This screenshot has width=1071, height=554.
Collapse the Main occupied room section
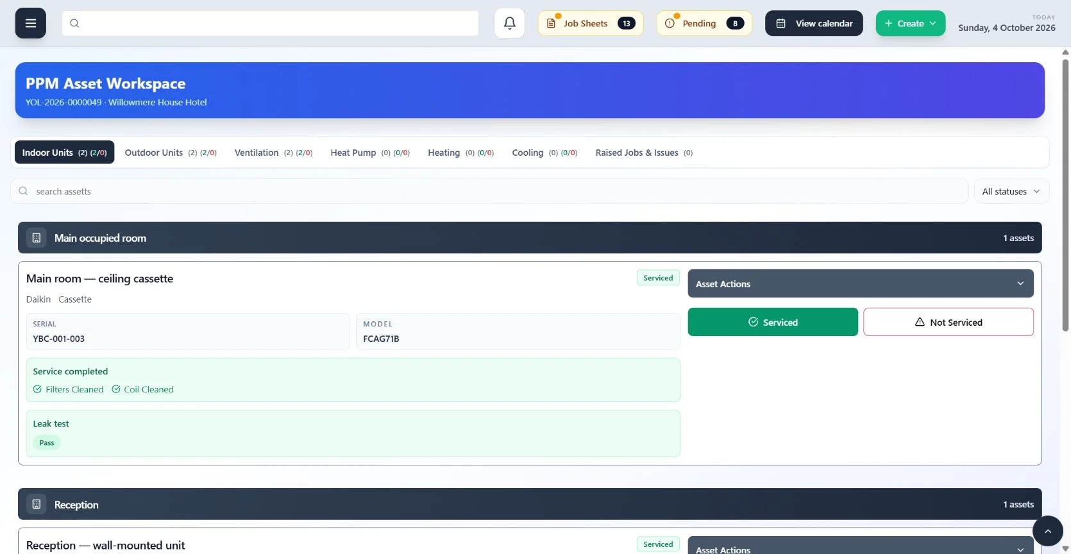(530, 238)
